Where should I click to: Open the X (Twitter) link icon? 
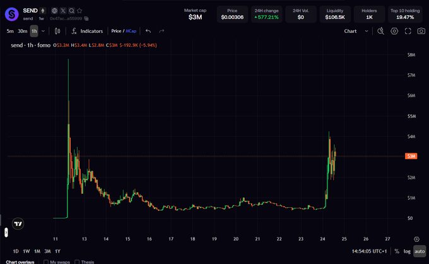pyautogui.click(x=63, y=11)
